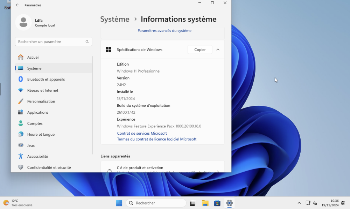Select Jeux in the sidebar
The image size is (350, 209).
pyautogui.click(x=31, y=145)
